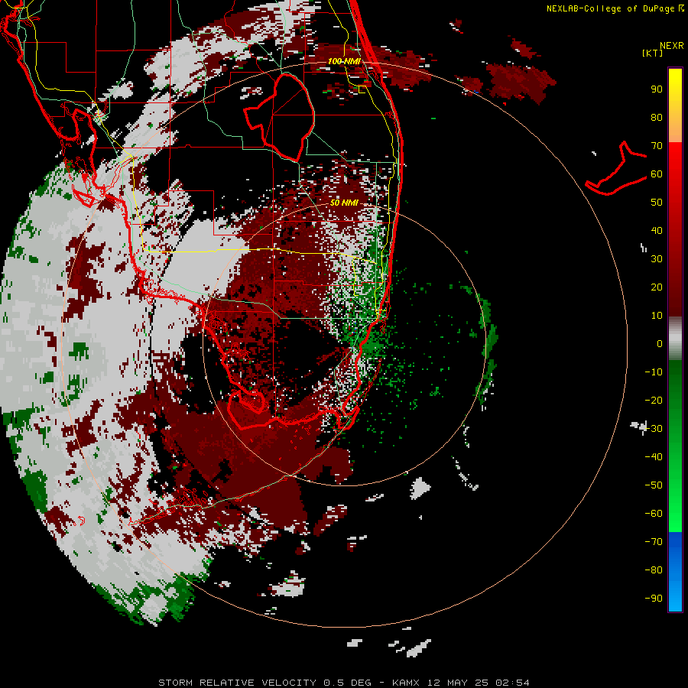Click the 70 value on velocity scale
This screenshot has height=688, width=688.
click(657, 146)
